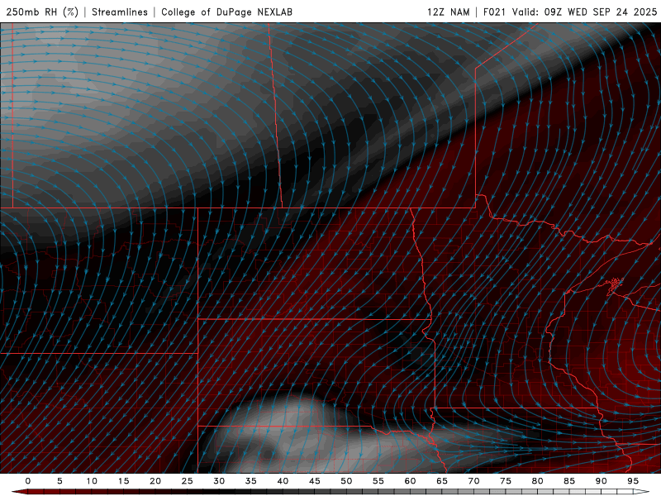Click the 20 value on the color scale
Image resolution: width=661 pixels, height=496 pixels.
[x=155, y=481]
